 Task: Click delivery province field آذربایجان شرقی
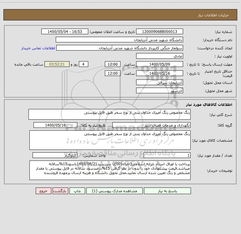point(160,82)
